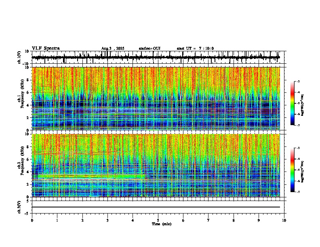Click the "-7" label on ch.2 color scale
Viewport: 320px width, 247px height.
pyautogui.click(x=298, y=192)
